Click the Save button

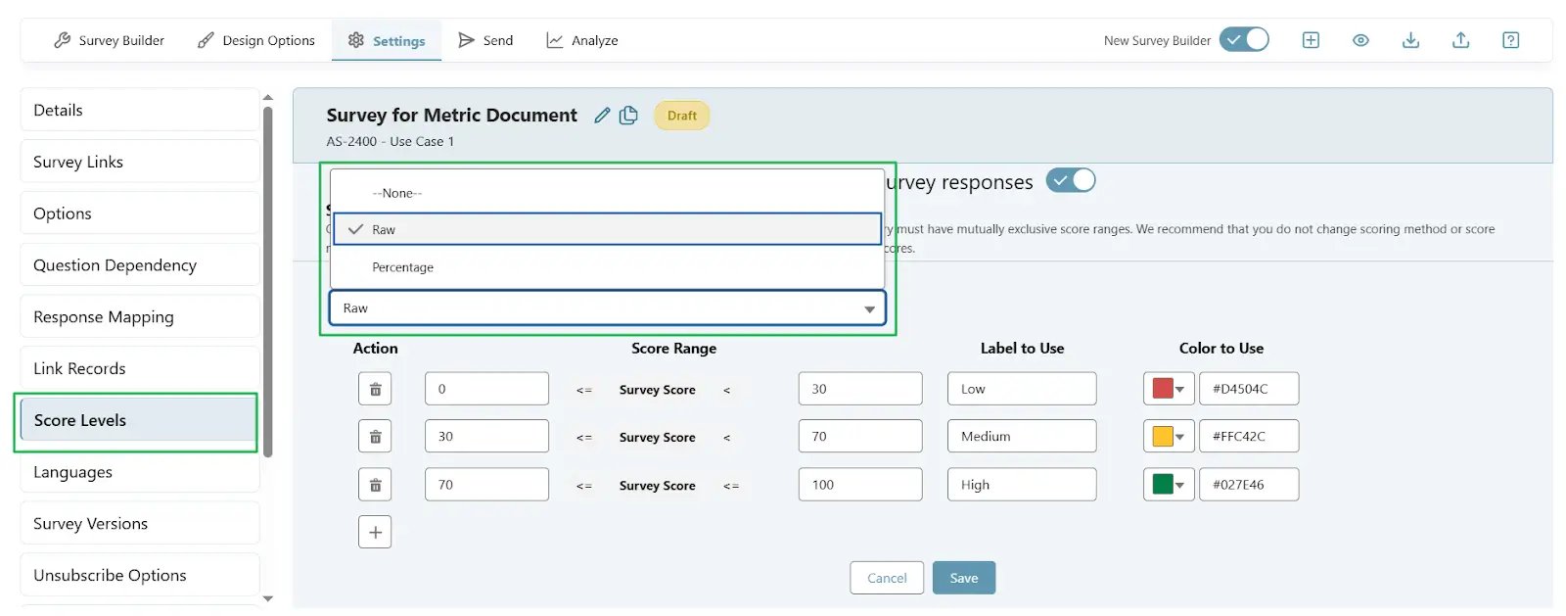coord(964,578)
